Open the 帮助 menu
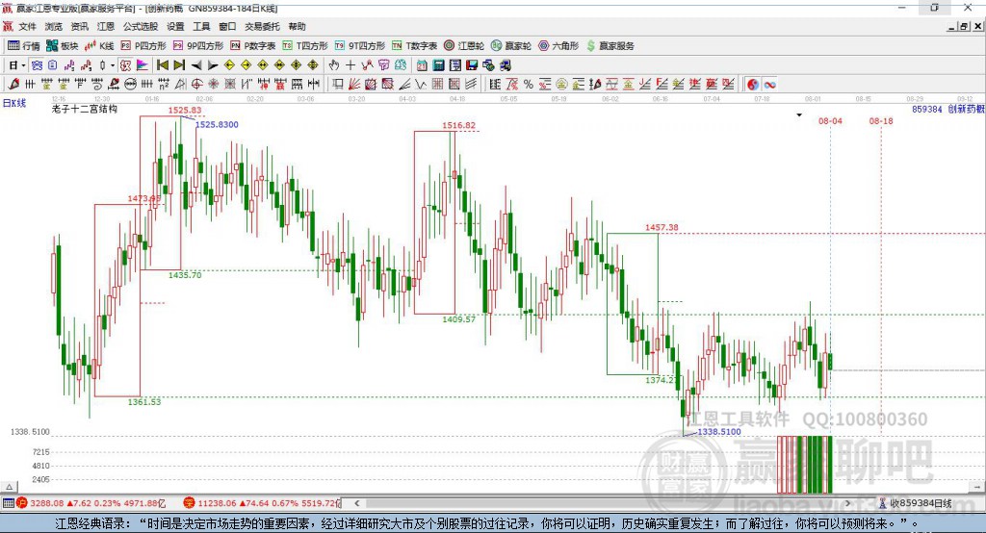986x533 pixels. [297, 26]
